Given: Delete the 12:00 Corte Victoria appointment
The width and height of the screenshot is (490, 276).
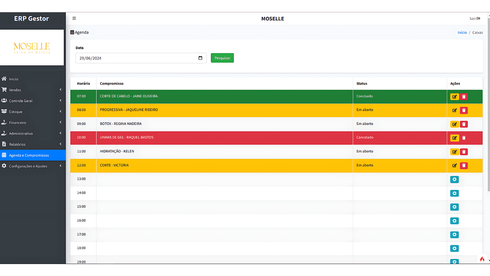Looking at the screenshot, I should (464, 165).
